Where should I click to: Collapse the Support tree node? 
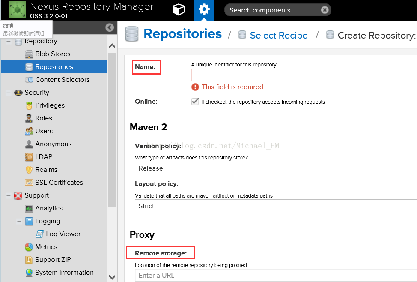(9, 195)
